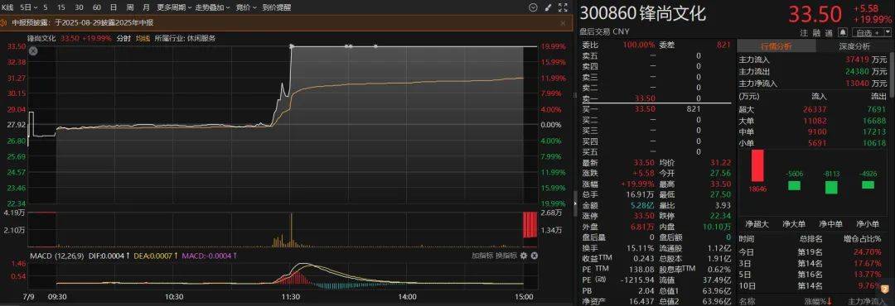Viewport: 895px width, 306px height.
Task: Click the circled X on chart corner
Action: point(33,51)
